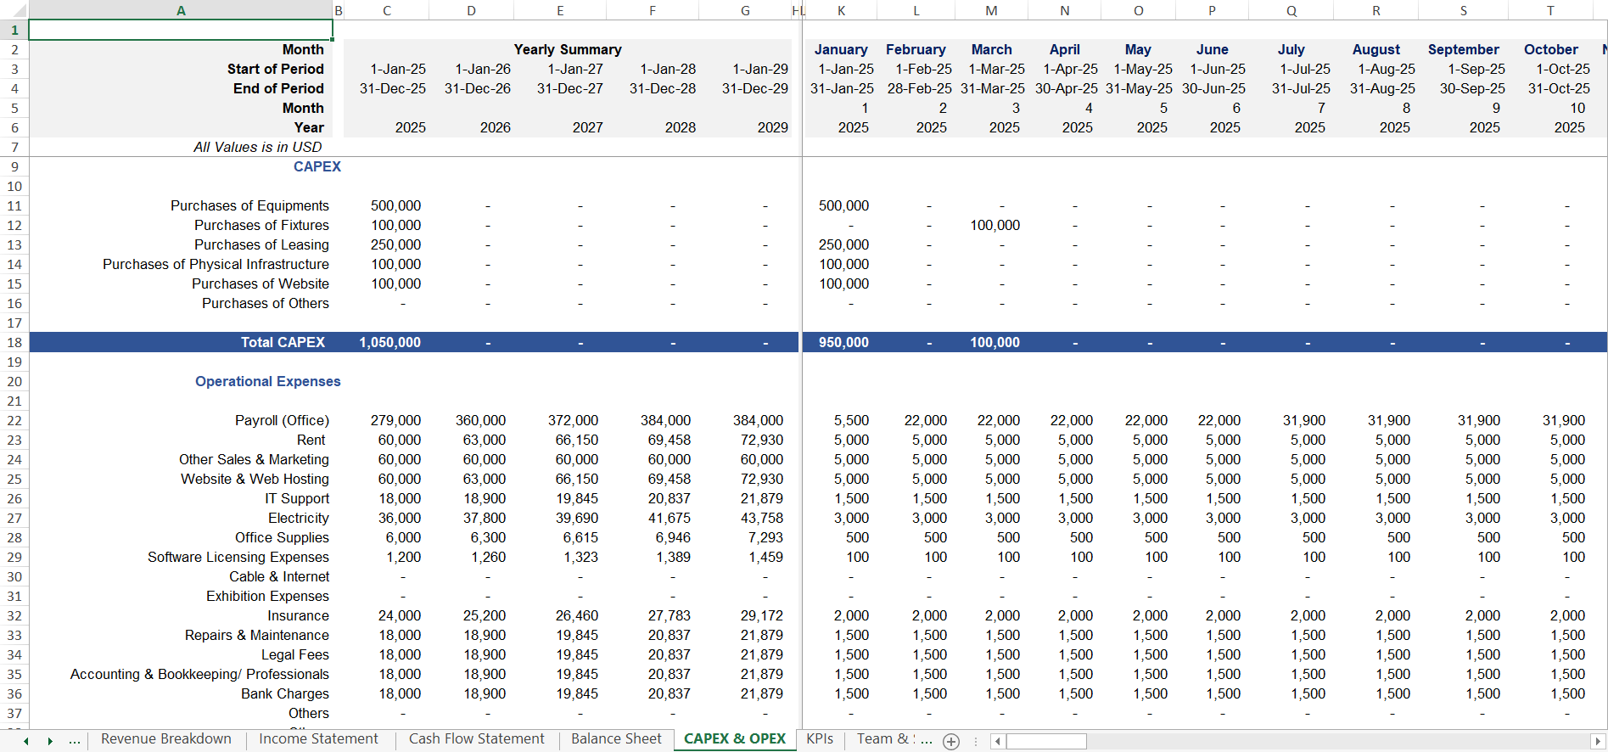Open Cash Flow Statement sheet
The height and width of the screenshot is (752, 1608).
pyautogui.click(x=477, y=739)
